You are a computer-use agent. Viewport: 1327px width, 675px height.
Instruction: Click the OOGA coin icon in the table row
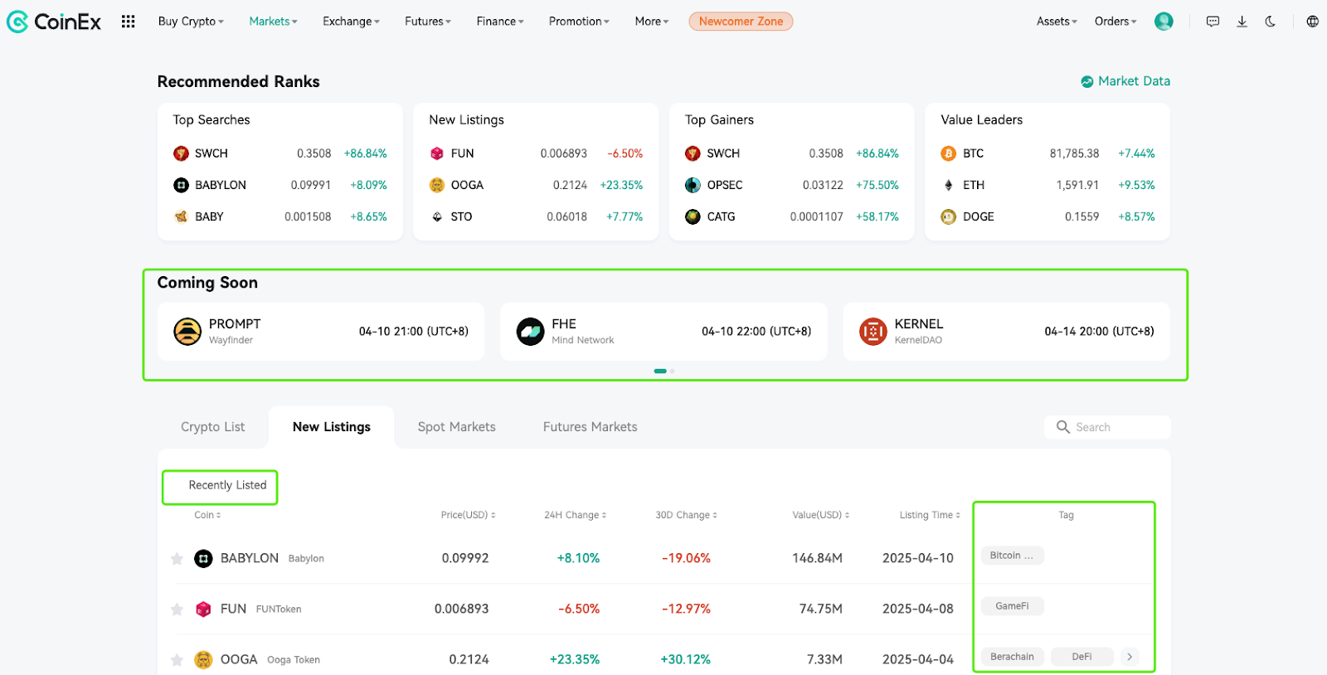point(203,660)
